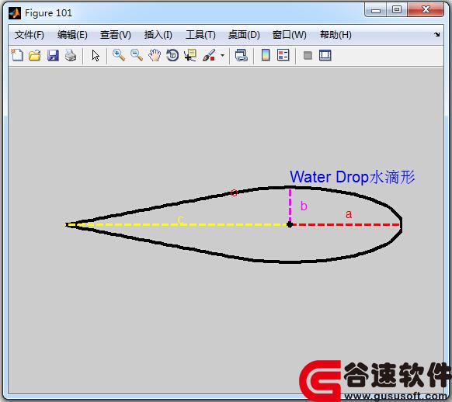Select the Pan hand tool

pos(155,55)
